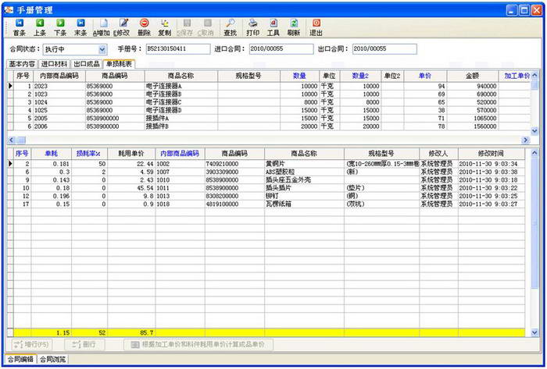Click the Modify (修改) toolbar icon

click(123, 27)
